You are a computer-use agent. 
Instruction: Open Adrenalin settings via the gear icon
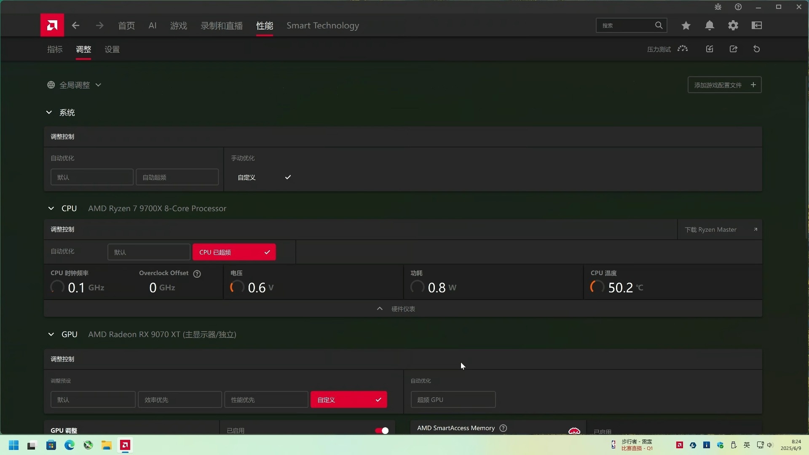733,25
